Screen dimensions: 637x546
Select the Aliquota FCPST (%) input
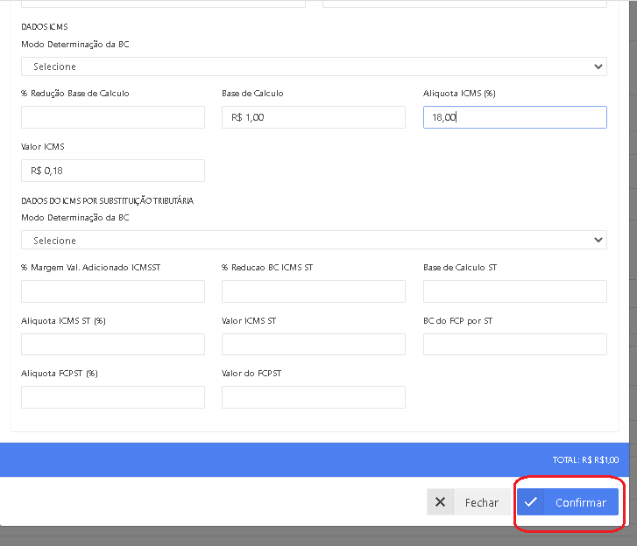[112, 397]
